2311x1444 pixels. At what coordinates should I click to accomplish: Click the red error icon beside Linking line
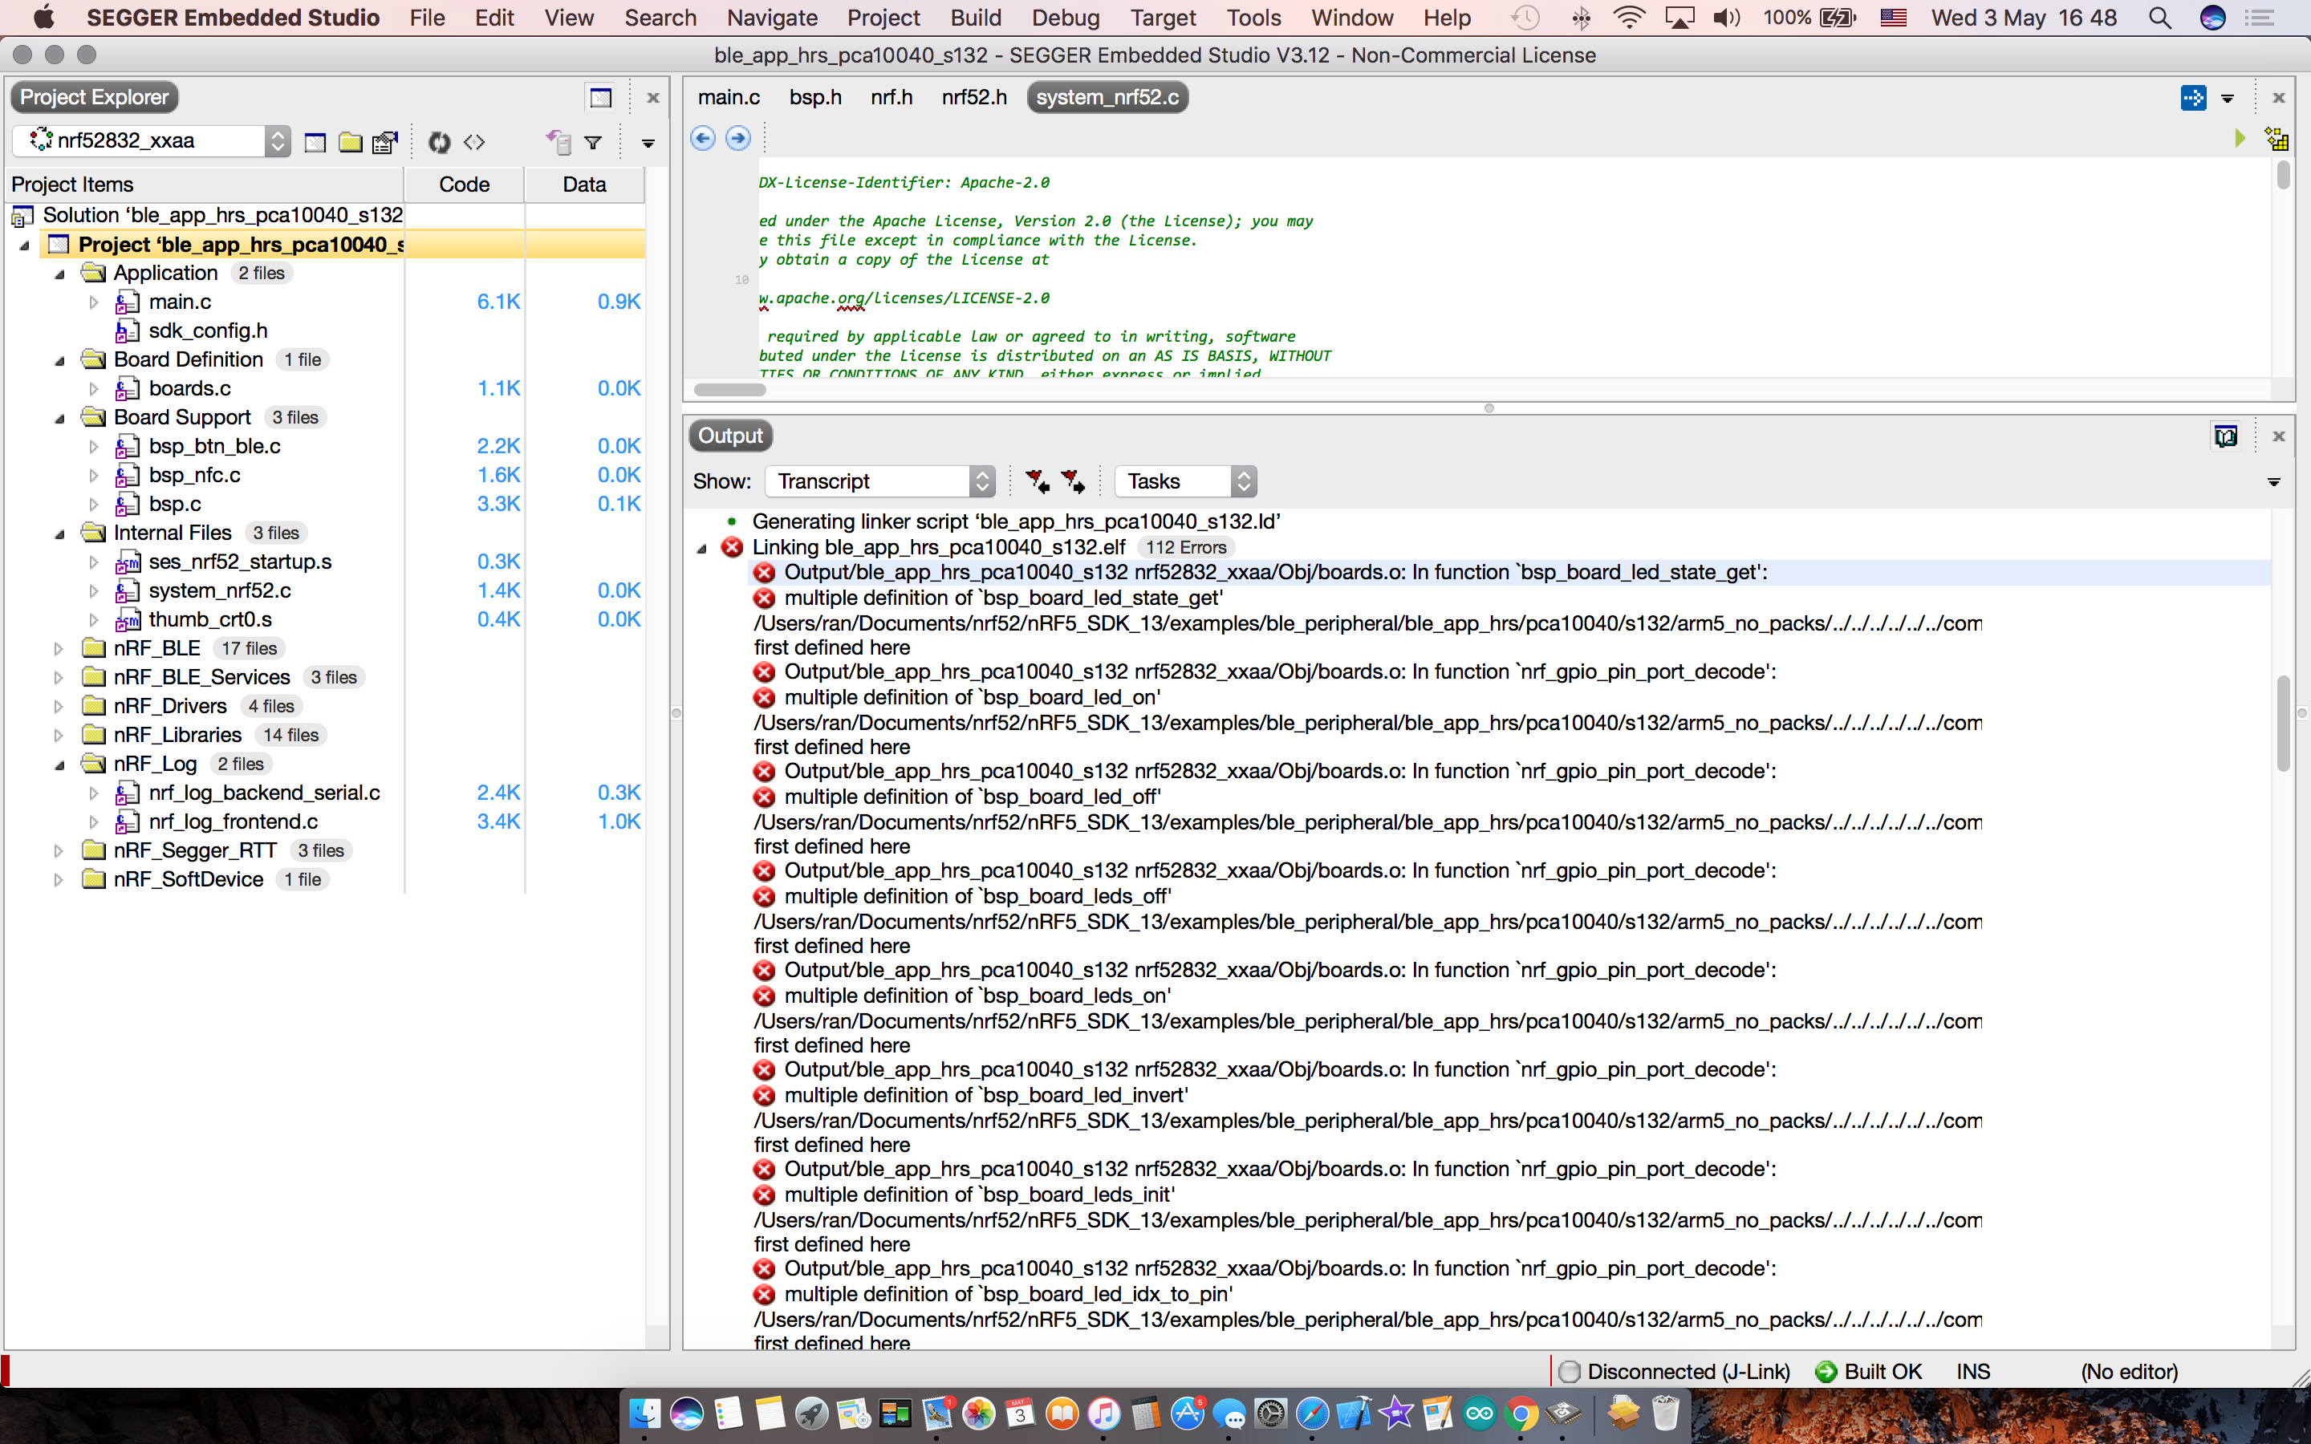coord(732,547)
